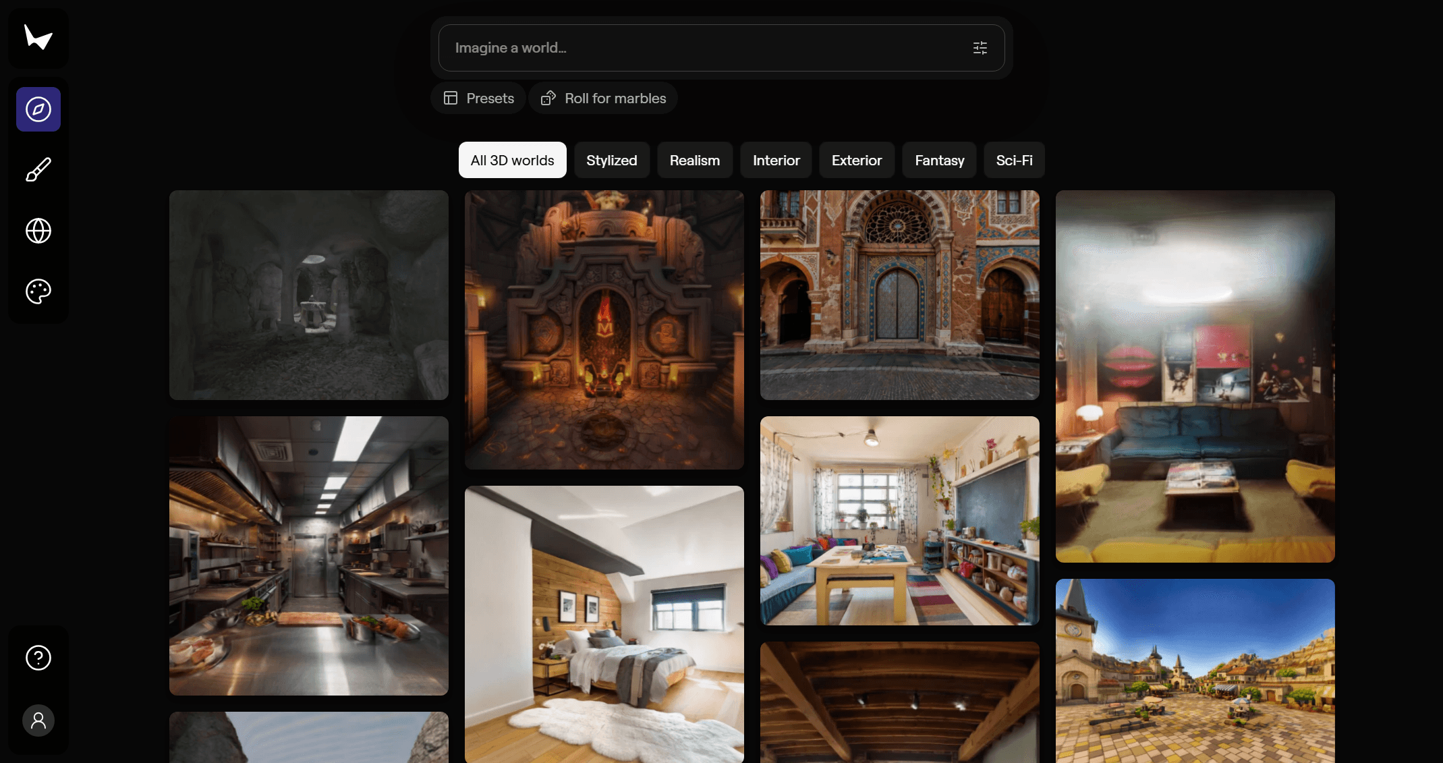Screen dimensions: 1443x763
Task: Select the Exterior filter tab
Action: coord(856,161)
